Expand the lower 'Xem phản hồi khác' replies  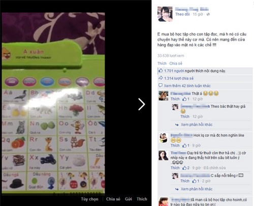197,189
